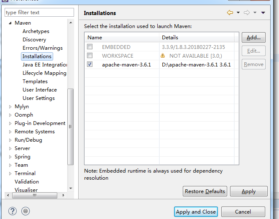The height and width of the screenshot is (219, 279).
Task: Expand the Run/Debug tree node
Action: [10, 140]
